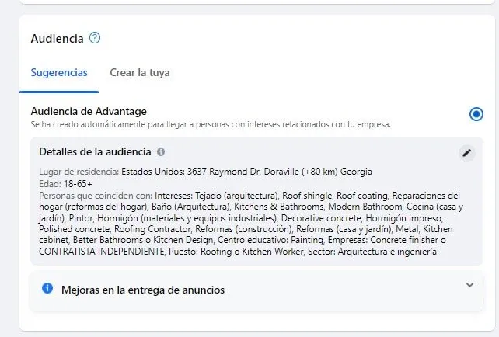Expand Mejoras en la entrega de anuncios chevron
This screenshot has height=337, width=499.
pos(469,285)
